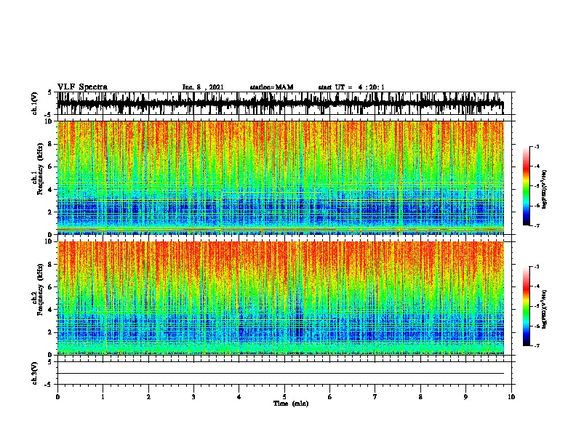Click the "-7" label on the ch.2 color bar
The height and width of the screenshot is (445, 576).
tap(536, 345)
